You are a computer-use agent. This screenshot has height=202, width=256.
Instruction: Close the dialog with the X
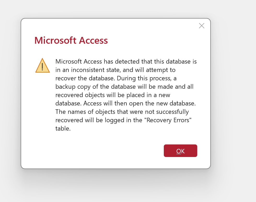201,26
